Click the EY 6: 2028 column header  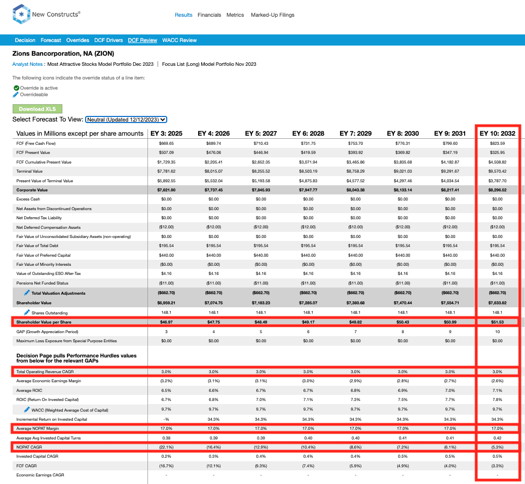click(308, 134)
